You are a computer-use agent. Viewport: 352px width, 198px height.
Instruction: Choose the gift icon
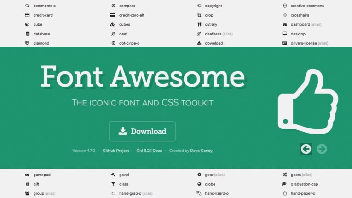(x=28, y=184)
